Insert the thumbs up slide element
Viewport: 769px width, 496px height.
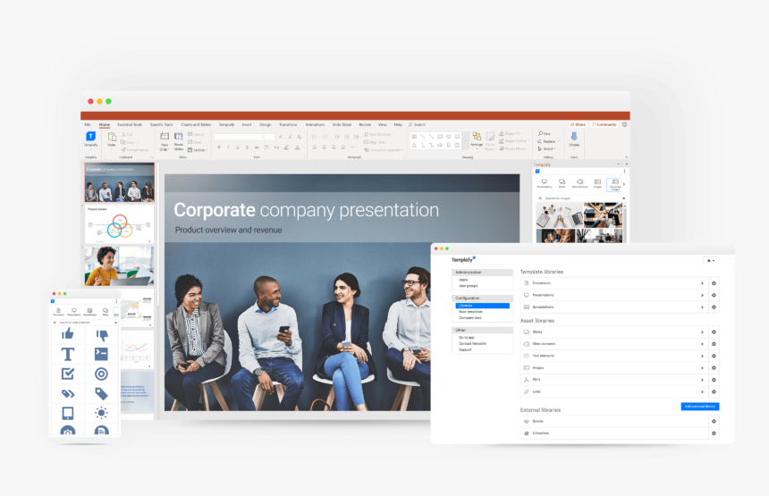(x=67, y=334)
